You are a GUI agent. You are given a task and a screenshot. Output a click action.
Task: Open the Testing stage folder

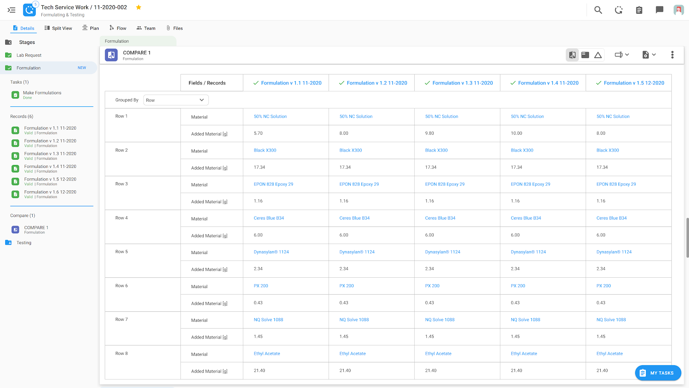pos(24,243)
